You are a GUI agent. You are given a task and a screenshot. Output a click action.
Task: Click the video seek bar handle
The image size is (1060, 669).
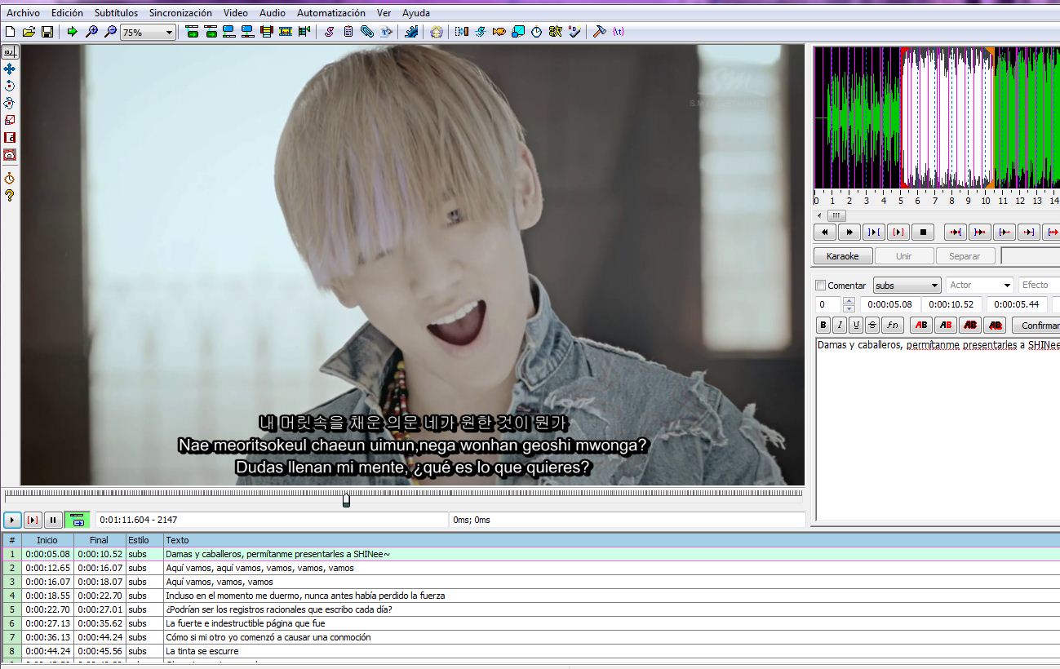coord(346,499)
